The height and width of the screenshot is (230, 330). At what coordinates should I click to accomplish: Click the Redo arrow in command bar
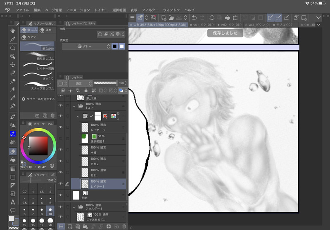click(x=202, y=18)
